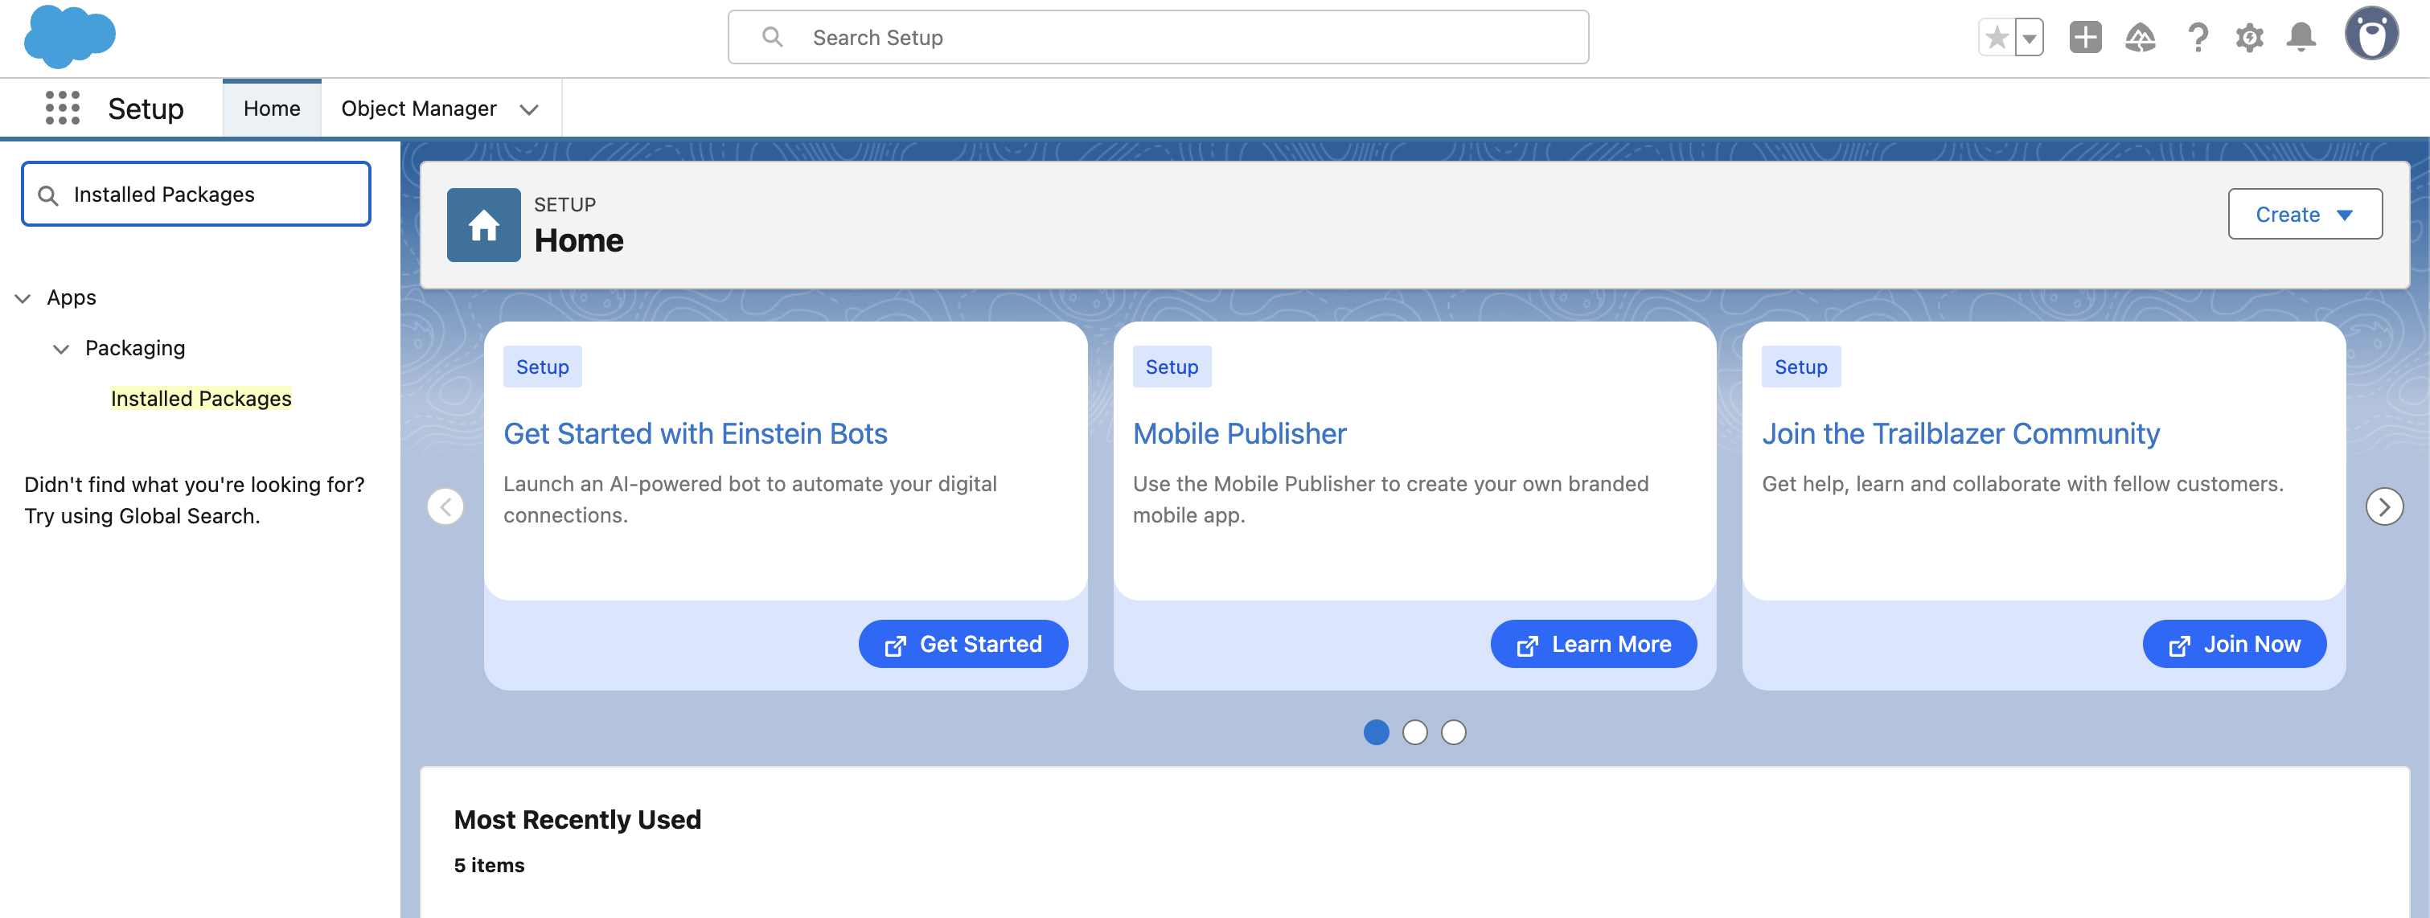Select the third carousel page dot

1454,732
